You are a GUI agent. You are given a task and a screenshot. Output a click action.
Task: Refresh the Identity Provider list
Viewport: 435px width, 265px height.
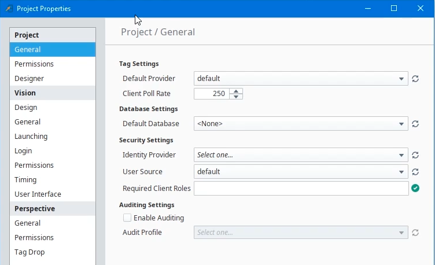point(415,155)
